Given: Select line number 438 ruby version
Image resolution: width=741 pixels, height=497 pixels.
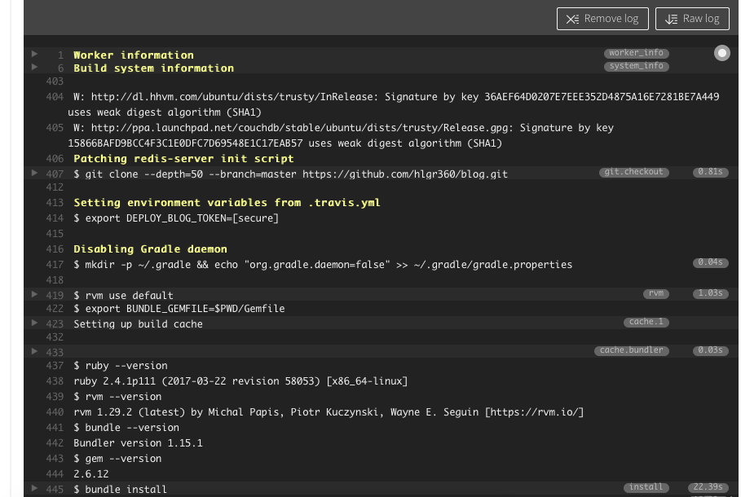Looking at the screenshot, I should click(55, 381).
